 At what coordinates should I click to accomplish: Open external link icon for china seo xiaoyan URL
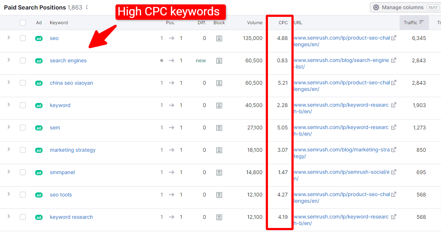coord(394,82)
